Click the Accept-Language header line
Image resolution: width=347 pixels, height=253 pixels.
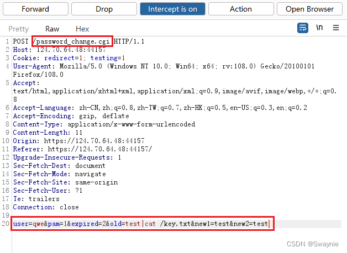click(x=160, y=108)
